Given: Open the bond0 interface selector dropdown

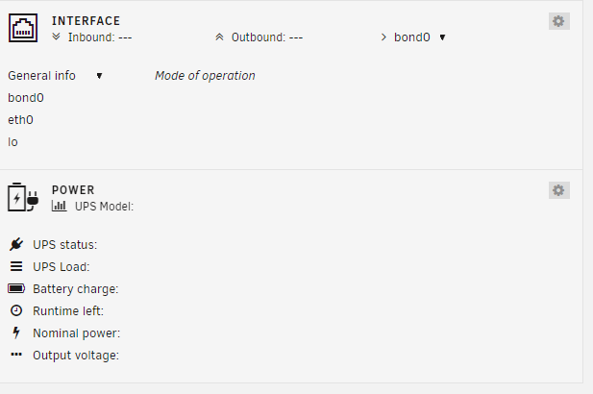Looking at the screenshot, I should click(420, 37).
